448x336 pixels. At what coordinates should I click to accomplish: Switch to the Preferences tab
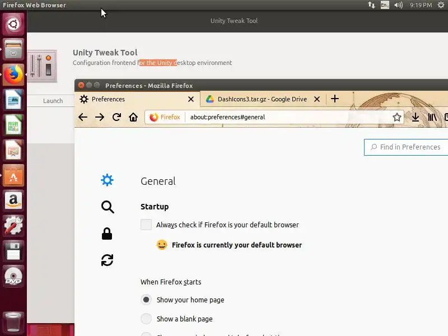click(x=137, y=99)
